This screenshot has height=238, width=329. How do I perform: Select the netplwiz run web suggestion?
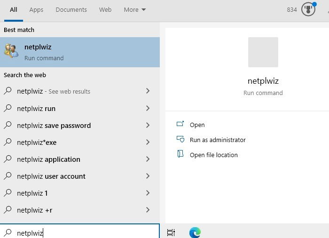[80, 108]
